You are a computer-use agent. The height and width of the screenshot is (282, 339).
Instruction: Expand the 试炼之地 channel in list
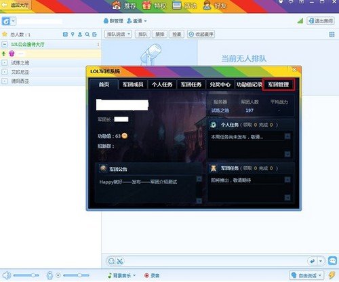[x=4, y=63]
